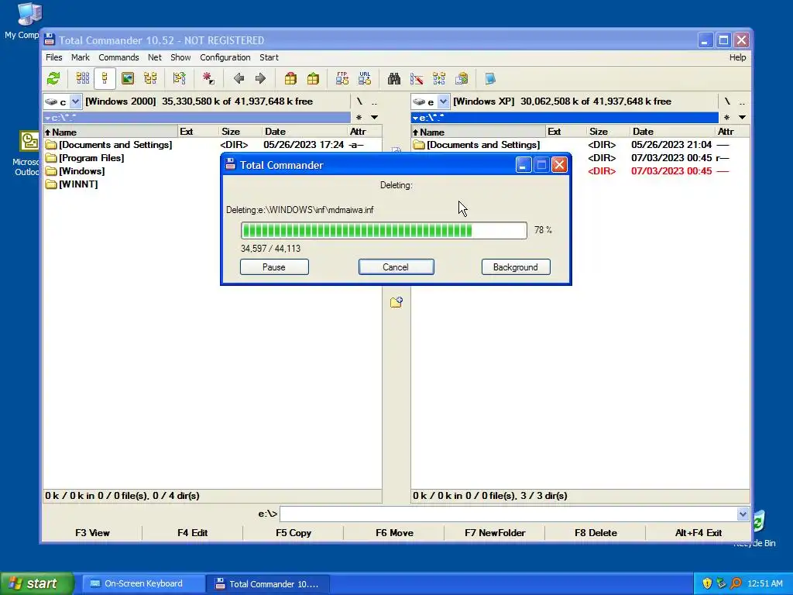Open the Windows start button

[36, 583]
